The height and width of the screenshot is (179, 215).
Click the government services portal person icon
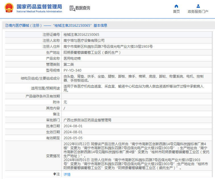tap(198, 6)
